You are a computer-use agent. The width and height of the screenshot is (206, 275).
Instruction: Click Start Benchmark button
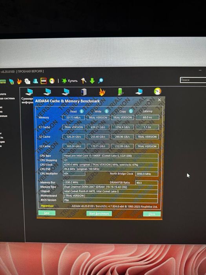point(99,213)
